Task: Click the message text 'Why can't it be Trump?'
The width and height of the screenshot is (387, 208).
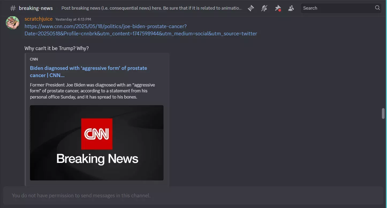Action: pyautogui.click(x=56, y=48)
